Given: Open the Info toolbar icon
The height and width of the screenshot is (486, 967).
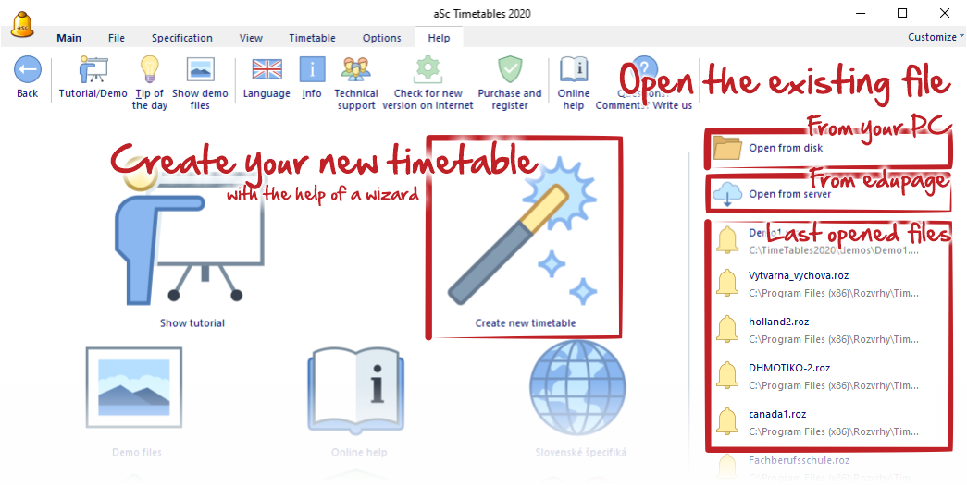Looking at the screenshot, I should click(x=312, y=69).
